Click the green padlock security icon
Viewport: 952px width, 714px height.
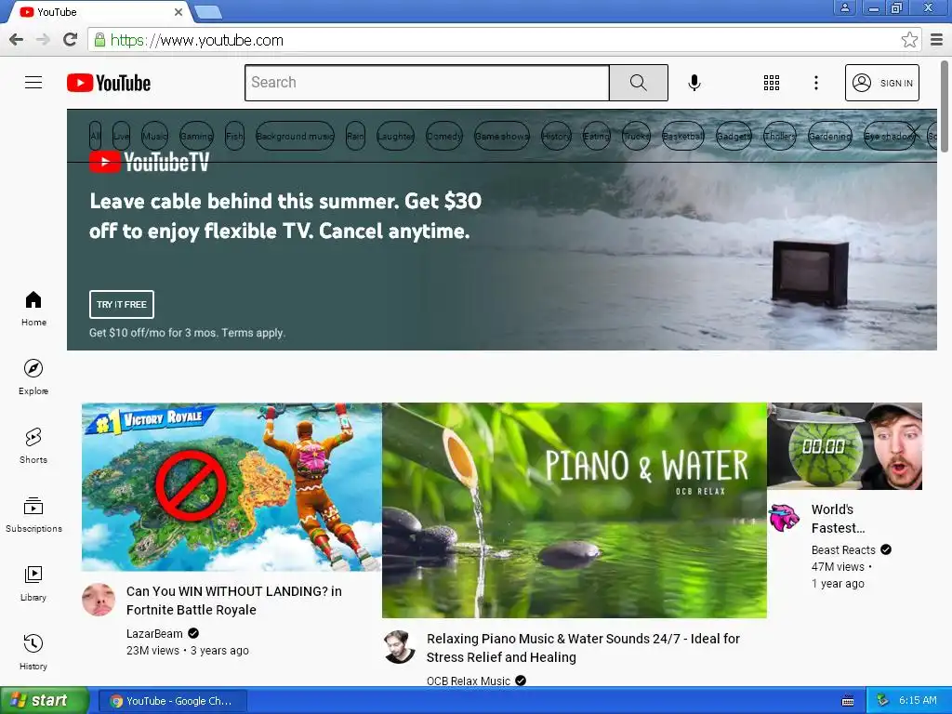(99, 40)
